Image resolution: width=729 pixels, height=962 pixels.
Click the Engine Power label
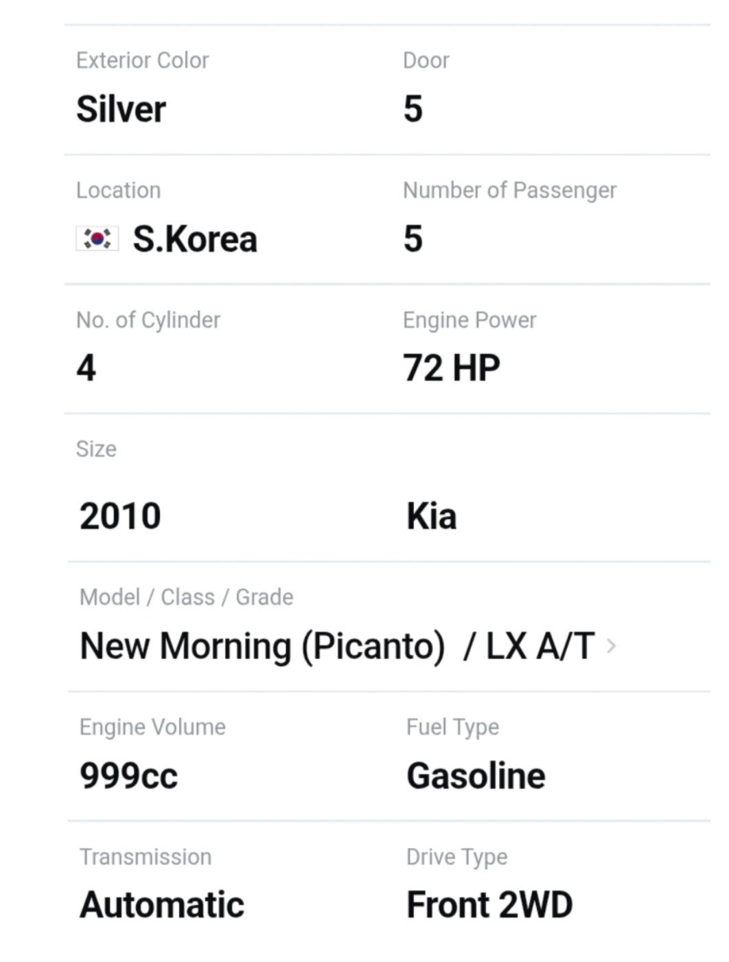click(470, 320)
